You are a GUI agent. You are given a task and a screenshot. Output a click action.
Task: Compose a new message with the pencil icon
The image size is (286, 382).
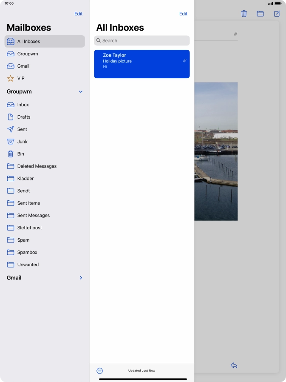pyautogui.click(x=277, y=14)
